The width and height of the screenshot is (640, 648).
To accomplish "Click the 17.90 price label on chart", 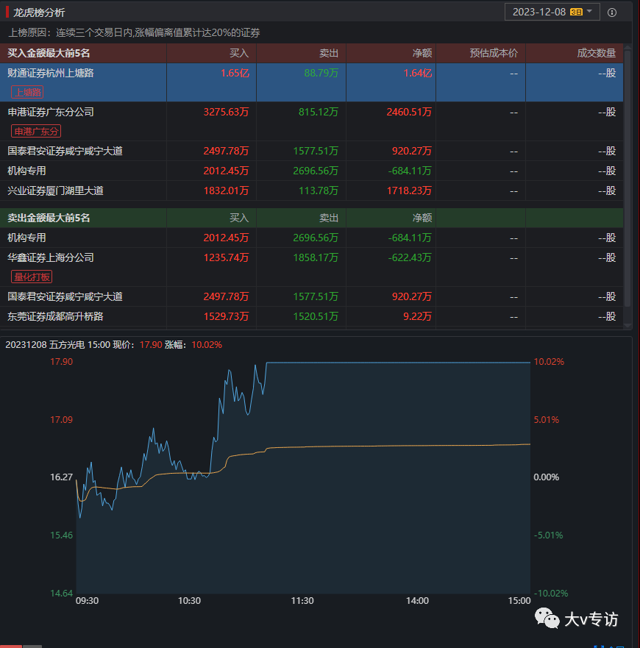I will (x=61, y=362).
